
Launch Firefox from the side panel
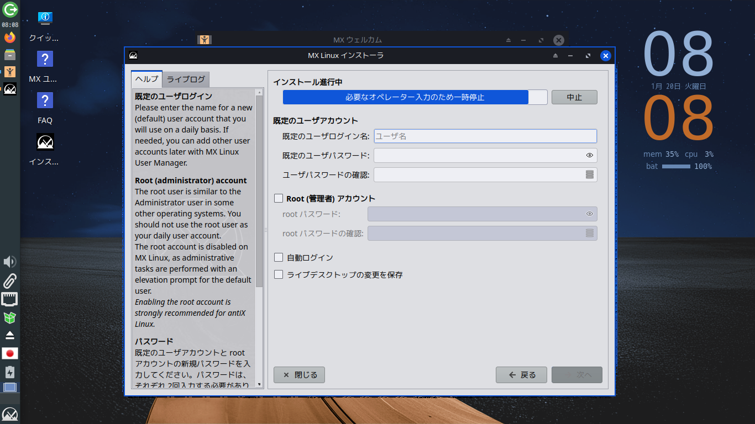tap(10, 38)
